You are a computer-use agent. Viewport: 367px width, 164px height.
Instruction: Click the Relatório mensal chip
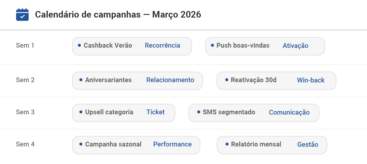[256, 144]
